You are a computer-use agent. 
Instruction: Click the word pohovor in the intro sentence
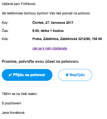(x=84, y=13)
